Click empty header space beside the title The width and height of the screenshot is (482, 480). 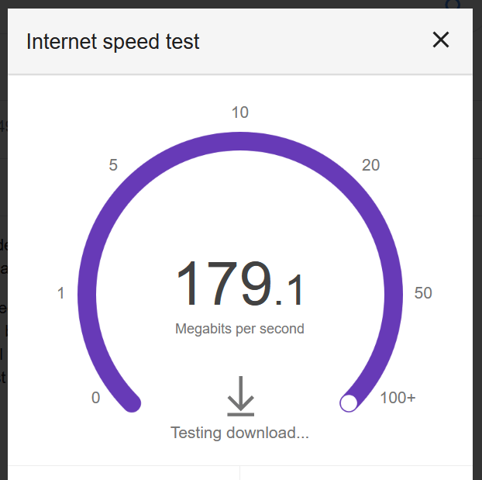[x=310, y=42]
